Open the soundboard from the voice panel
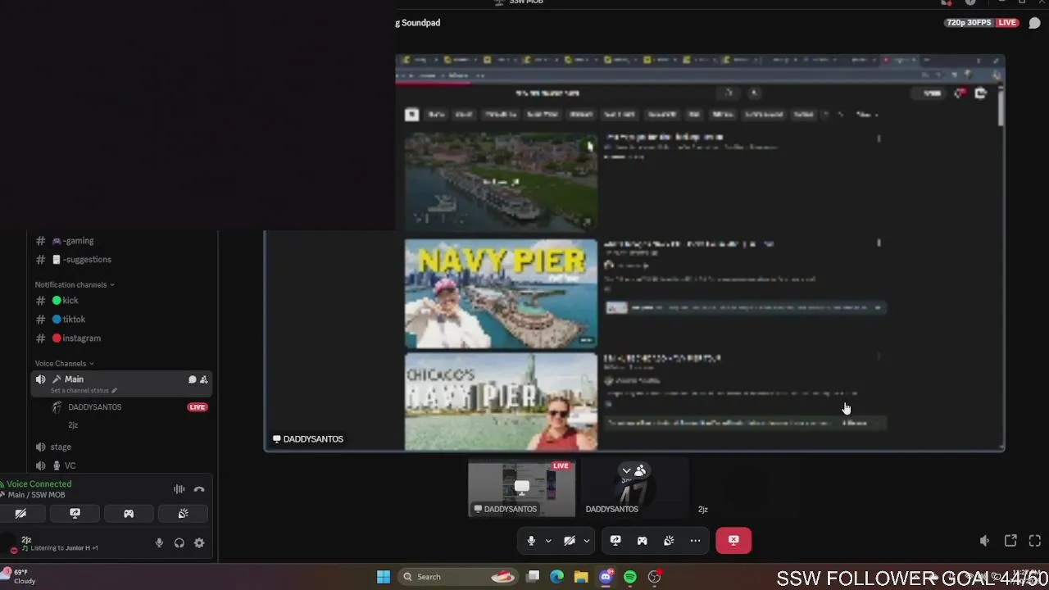The image size is (1049, 590). [x=183, y=514]
